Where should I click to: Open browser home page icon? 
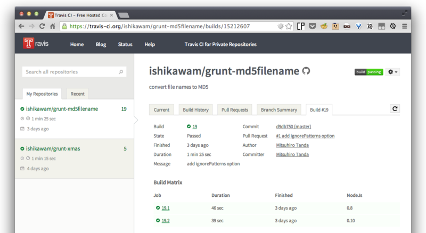pos(53,27)
